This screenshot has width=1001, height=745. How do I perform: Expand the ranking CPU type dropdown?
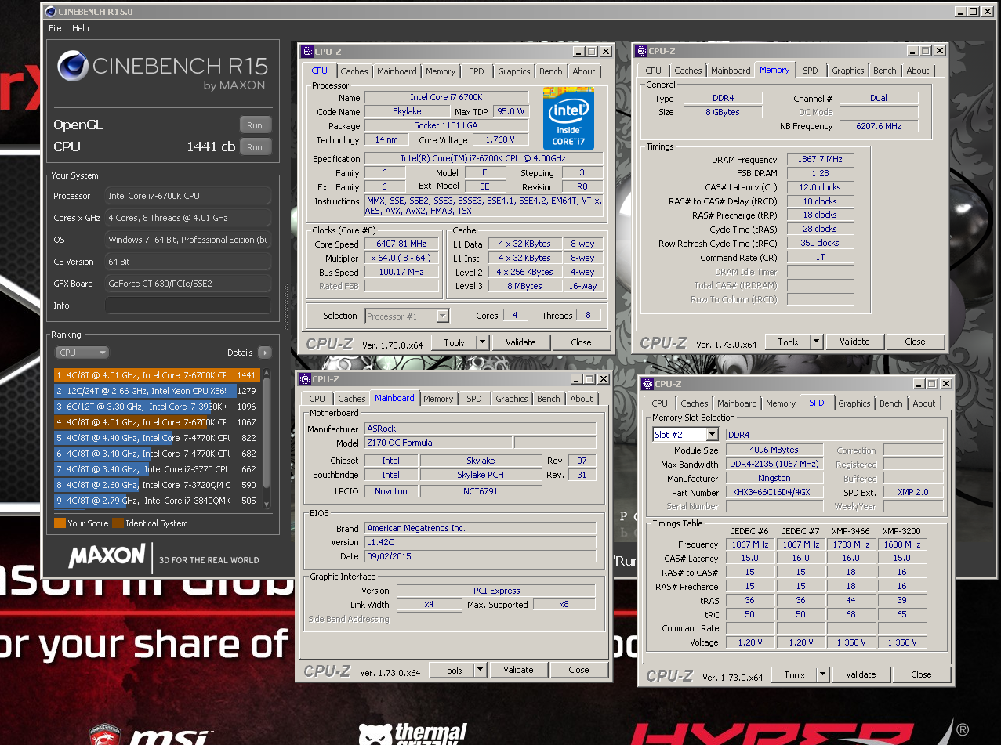click(x=82, y=353)
